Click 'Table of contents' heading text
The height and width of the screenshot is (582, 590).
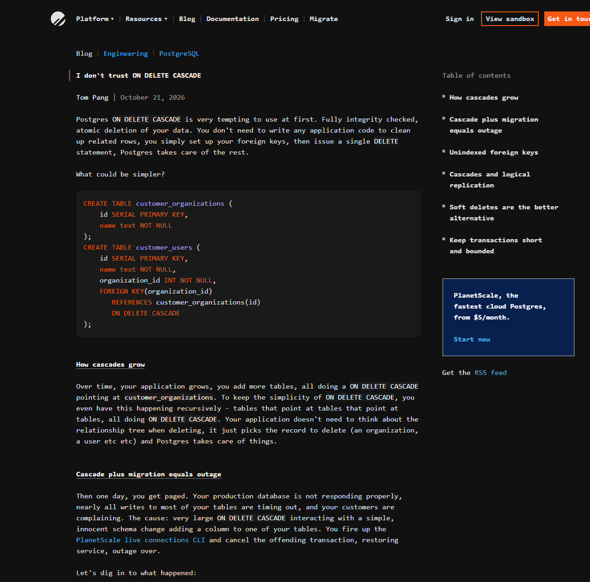[476, 75]
